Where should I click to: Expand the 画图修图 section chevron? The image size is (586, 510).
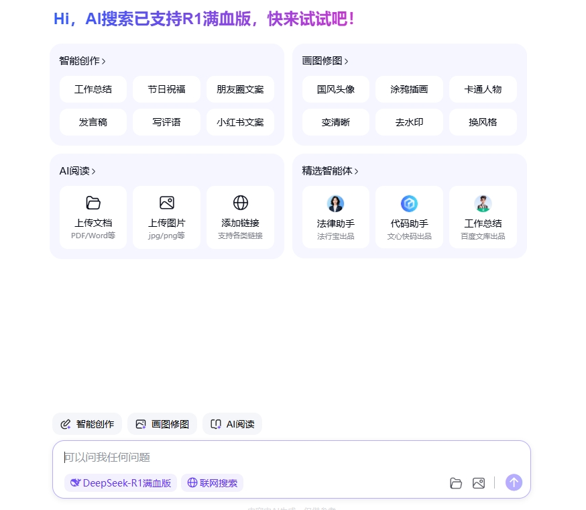[x=347, y=60]
